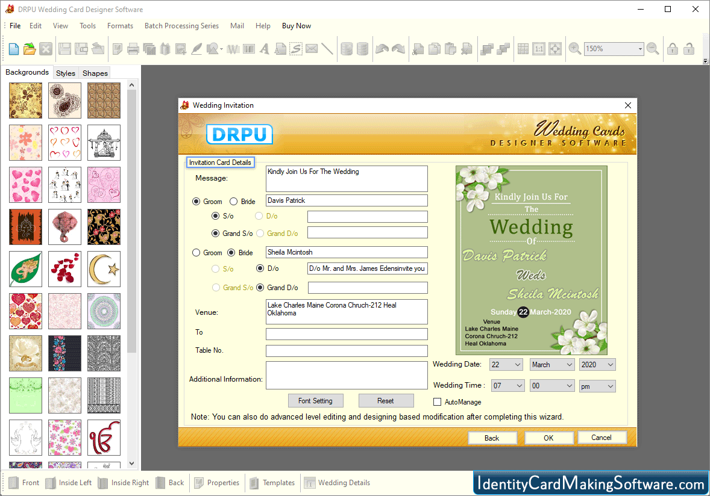Switch to the Styles tab
The width and height of the screenshot is (710, 496).
66,73
